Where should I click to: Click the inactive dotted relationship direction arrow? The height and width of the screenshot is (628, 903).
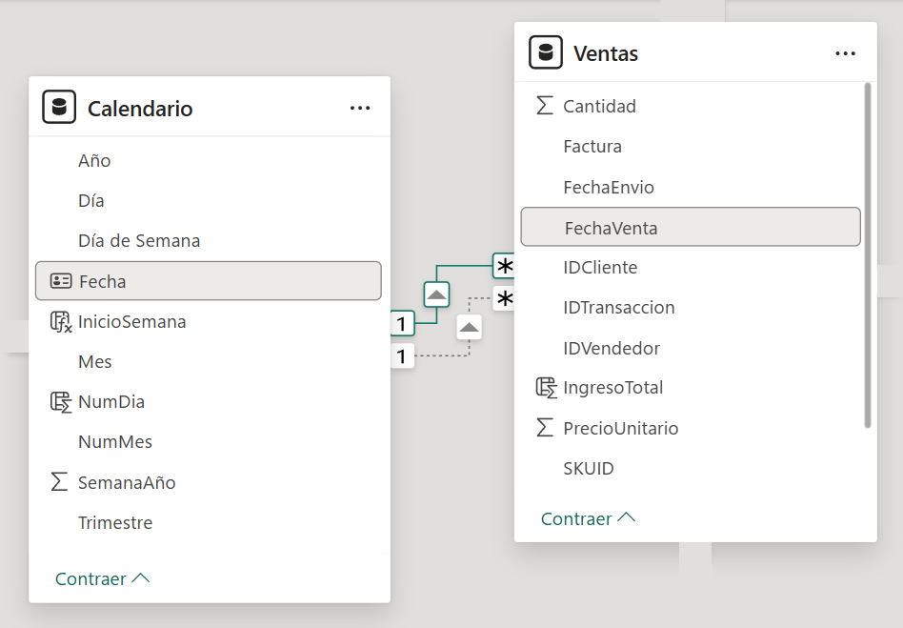[x=469, y=328]
